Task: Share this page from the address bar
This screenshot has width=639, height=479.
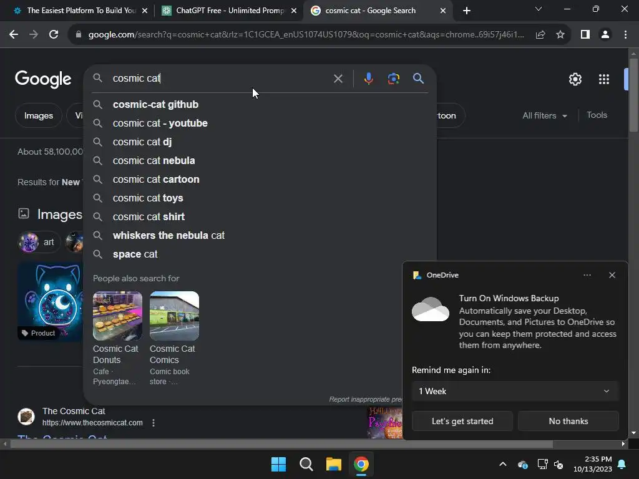Action: [540, 35]
